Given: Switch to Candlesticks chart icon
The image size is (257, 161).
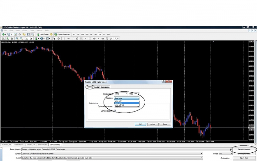Looking at the screenshot, I should [x=7, y=38].
